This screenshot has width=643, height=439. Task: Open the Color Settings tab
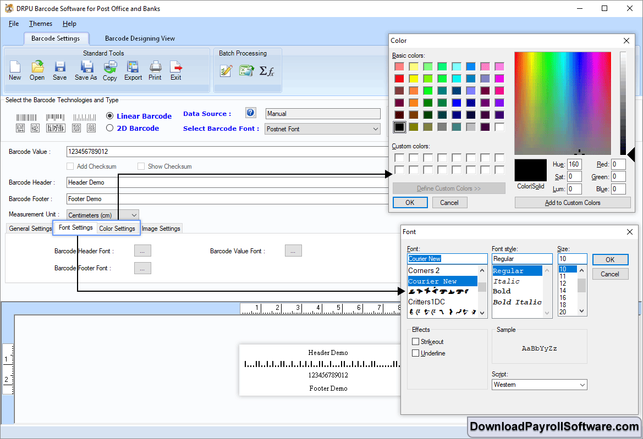(117, 229)
